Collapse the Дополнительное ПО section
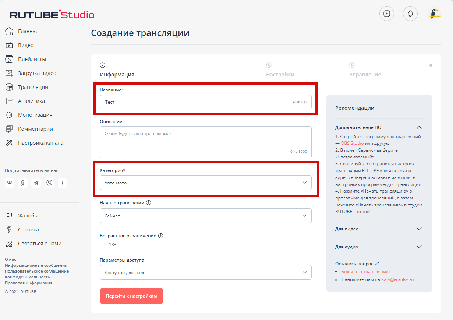The height and width of the screenshot is (320, 453). pos(419,127)
